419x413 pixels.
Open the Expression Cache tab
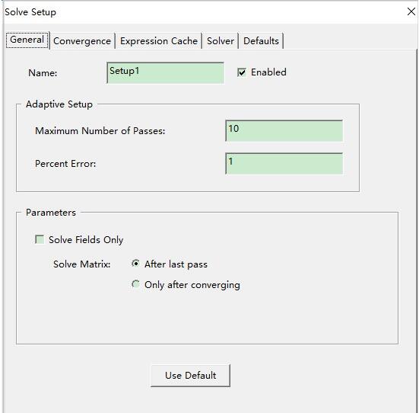coord(159,41)
